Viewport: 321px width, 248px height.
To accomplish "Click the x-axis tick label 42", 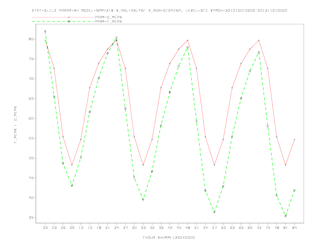I will (170, 228).
